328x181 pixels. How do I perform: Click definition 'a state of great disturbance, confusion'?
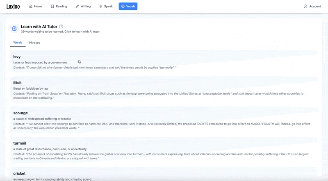pyautogui.click(x=50, y=149)
